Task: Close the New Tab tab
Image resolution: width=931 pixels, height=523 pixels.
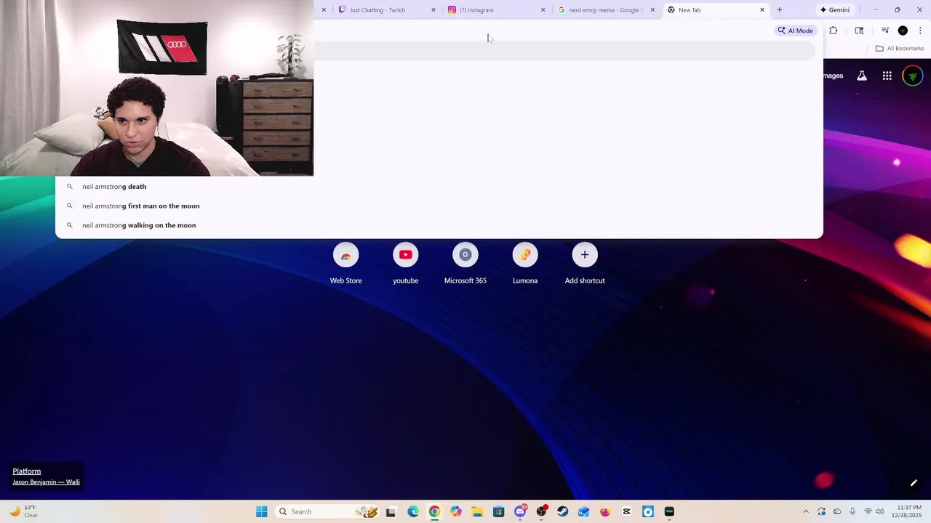Action: click(x=762, y=10)
